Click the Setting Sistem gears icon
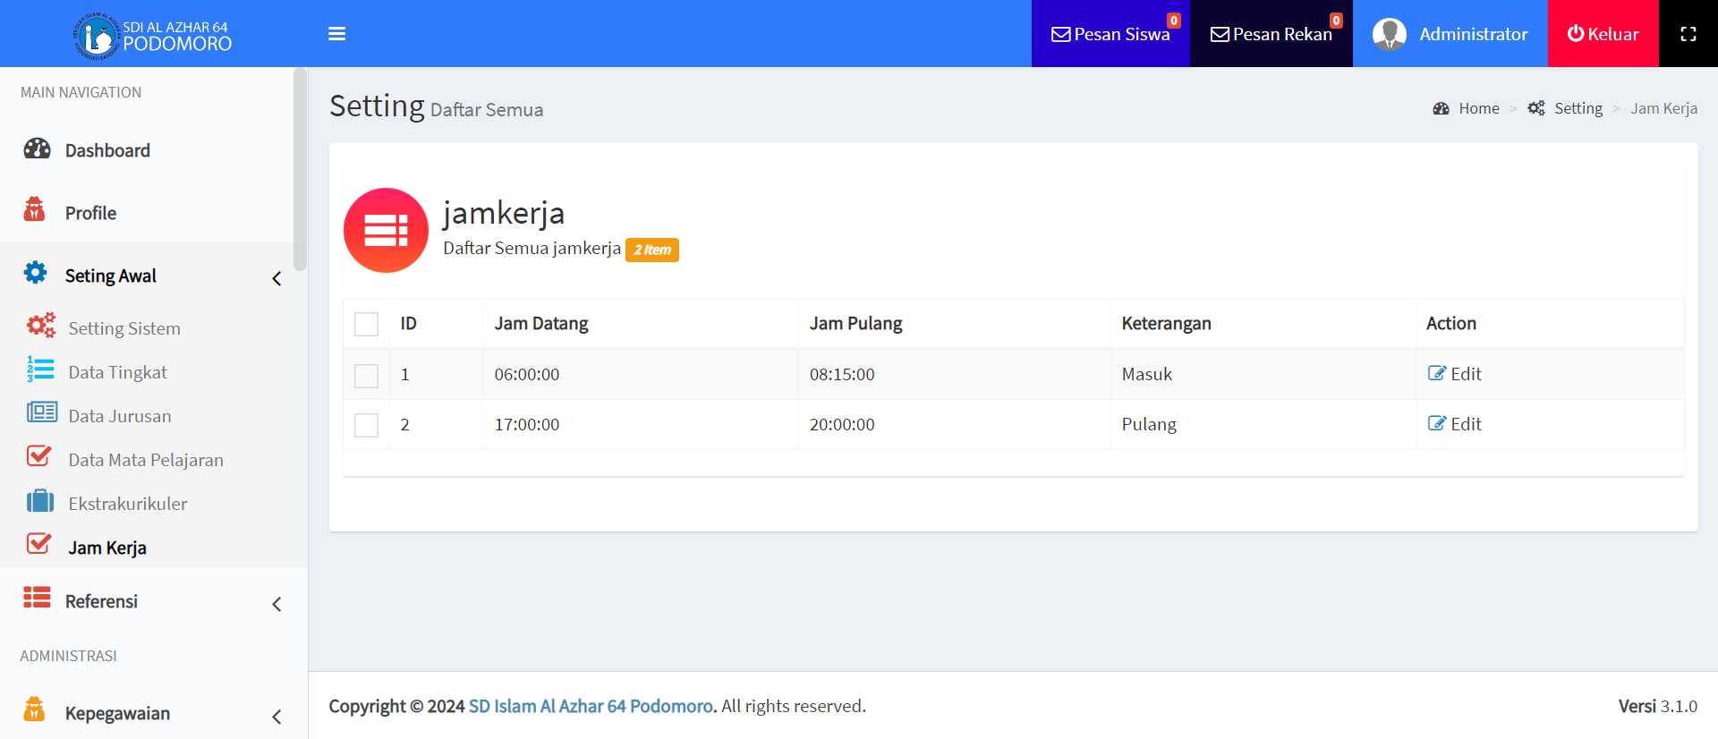Image resolution: width=1718 pixels, height=739 pixels. tap(40, 326)
